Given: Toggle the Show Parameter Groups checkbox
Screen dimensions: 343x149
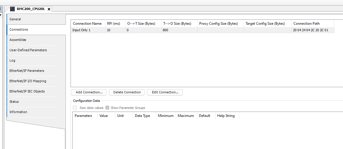Looking at the screenshot, I should pyautogui.click(x=107, y=108).
